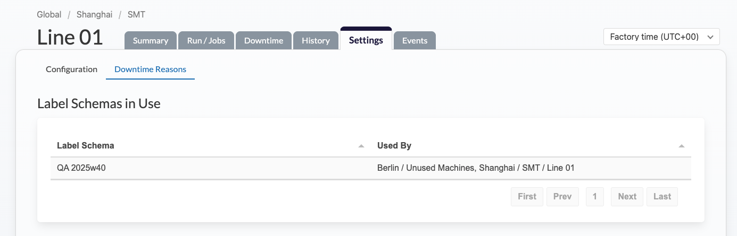737x236 pixels.
Task: Open the Factory time timezone dropdown
Action: tap(661, 37)
